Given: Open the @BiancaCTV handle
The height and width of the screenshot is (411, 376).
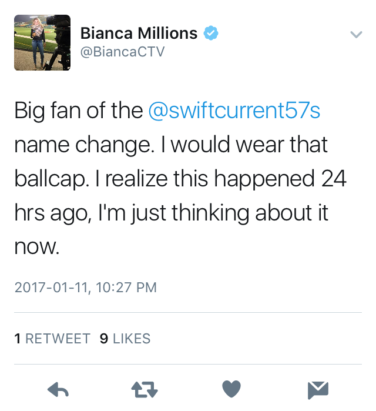Looking at the screenshot, I should pos(122,52).
